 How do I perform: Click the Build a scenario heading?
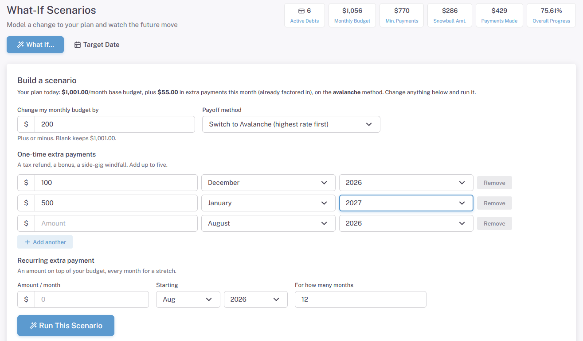click(x=47, y=80)
